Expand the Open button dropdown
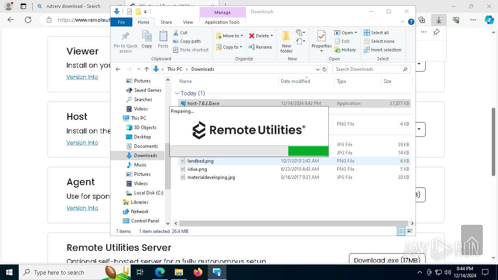This screenshot has height=280, width=498. coord(356,33)
